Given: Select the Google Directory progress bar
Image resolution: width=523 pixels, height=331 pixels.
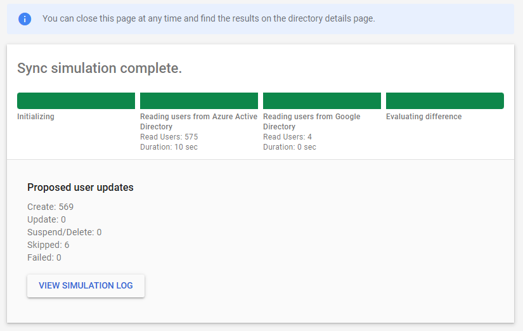Looking at the screenshot, I should coord(322,101).
